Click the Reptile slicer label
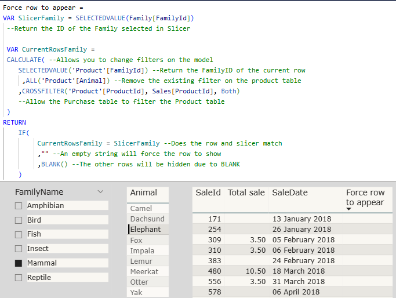Viewport: 396px width, 298px height. click(x=39, y=277)
